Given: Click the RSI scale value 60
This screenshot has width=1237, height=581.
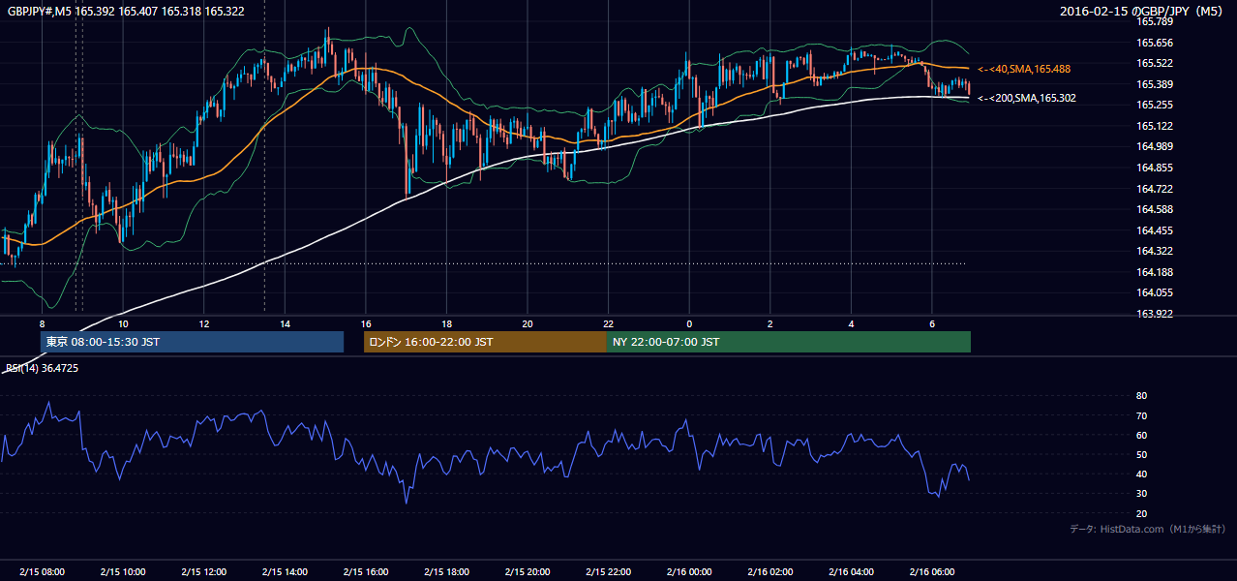Looking at the screenshot, I should coord(1141,435).
